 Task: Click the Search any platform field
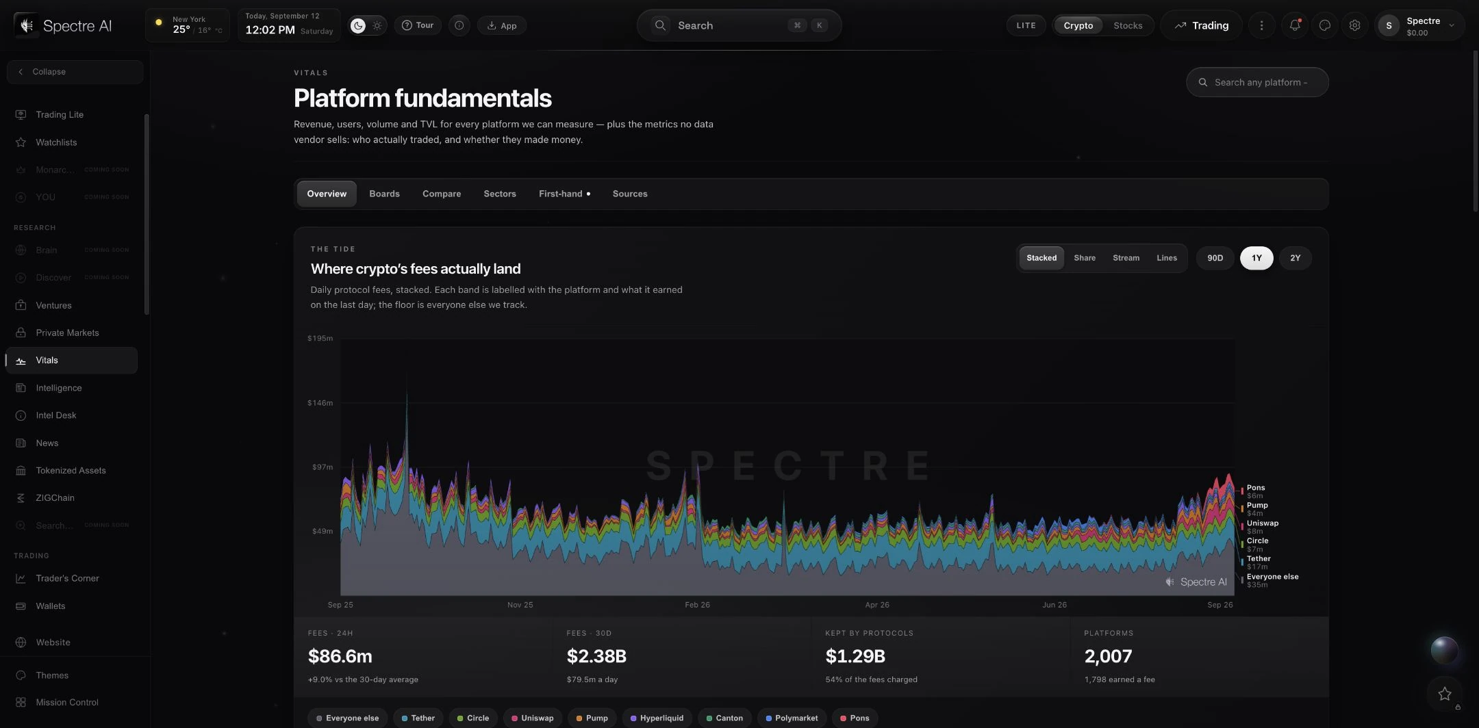(x=1257, y=82)
